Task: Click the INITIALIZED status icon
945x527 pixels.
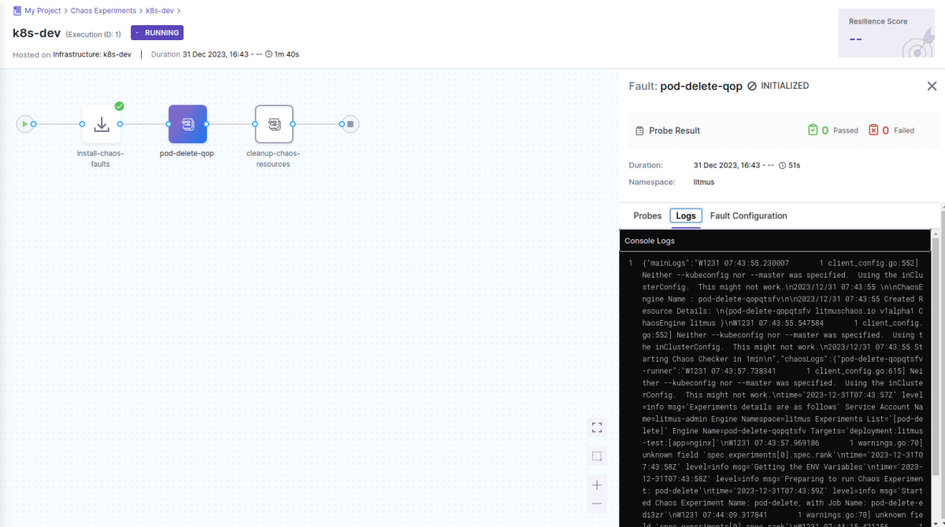Action: point(752,86)
